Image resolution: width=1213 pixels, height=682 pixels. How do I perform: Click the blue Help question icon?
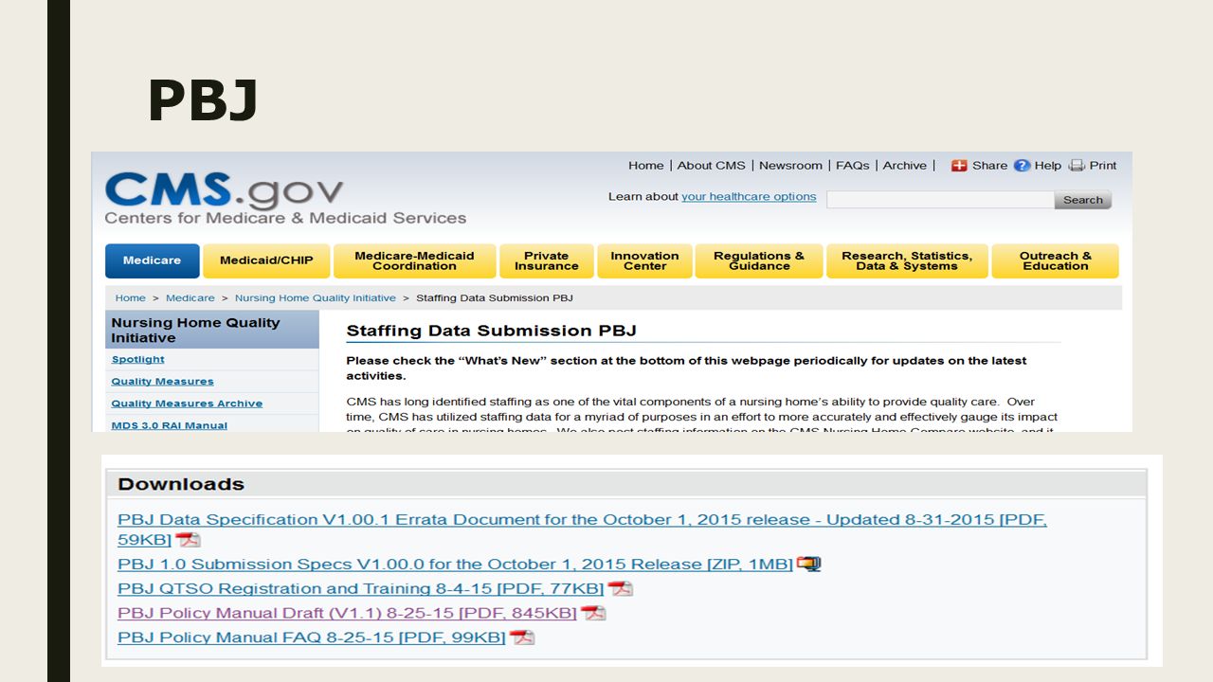coord(1022,165)
